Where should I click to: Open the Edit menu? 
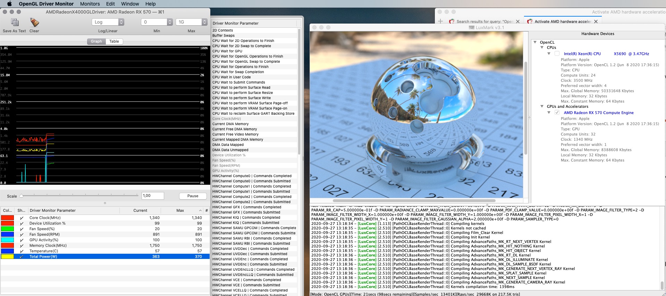tap(110, 4)
